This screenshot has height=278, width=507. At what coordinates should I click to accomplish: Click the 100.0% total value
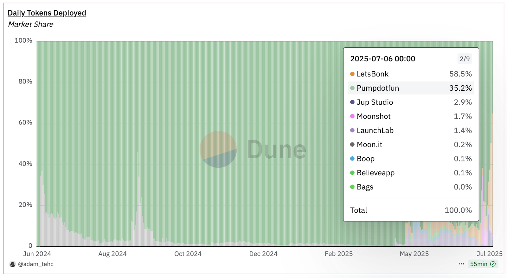tap(458, 210)
